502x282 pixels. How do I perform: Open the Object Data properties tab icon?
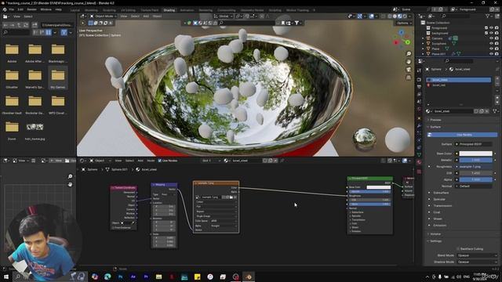pyautogui.click(x=419, y=155)
